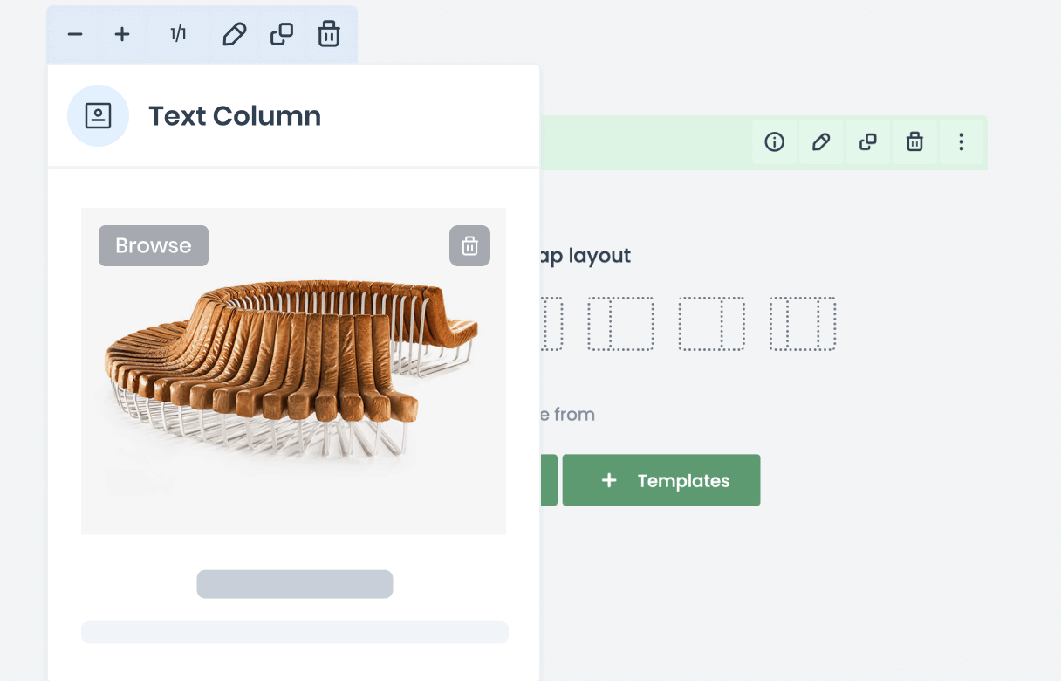1061x681 pixels.
Task: Open the three-dot more options menu
Action: [x=961, y=142]
